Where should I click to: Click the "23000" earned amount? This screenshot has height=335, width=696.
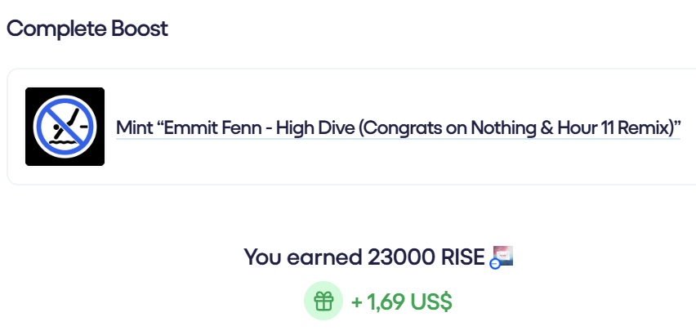pyautogui.click(x=401, y=257)
